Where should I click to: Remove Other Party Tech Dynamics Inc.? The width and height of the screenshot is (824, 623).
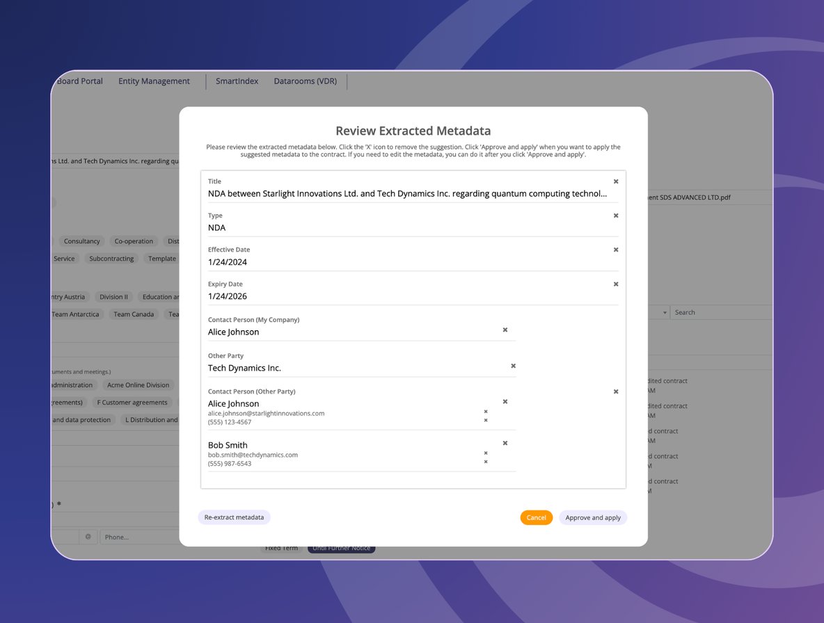click(x=514, y=366)
